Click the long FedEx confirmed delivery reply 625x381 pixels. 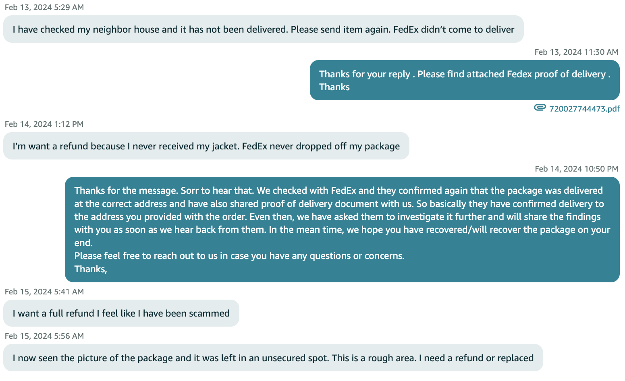(x=342, y=230)
